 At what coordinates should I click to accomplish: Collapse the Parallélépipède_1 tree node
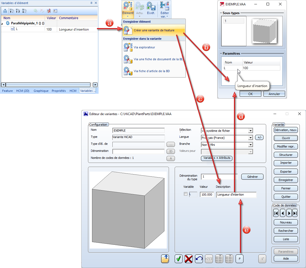[2, 24]
